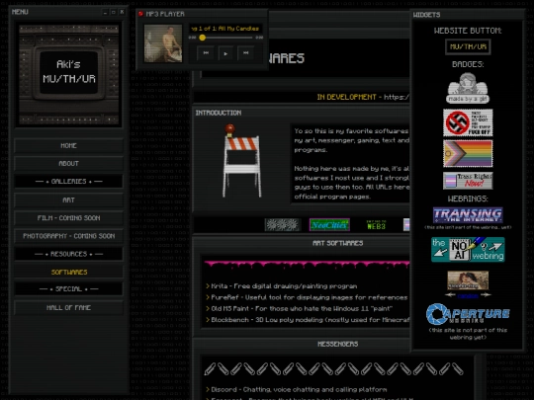Viewport: 534px width, 400px height.
Task: Click previous arrow under painting webring
Action: click(450, 295)
